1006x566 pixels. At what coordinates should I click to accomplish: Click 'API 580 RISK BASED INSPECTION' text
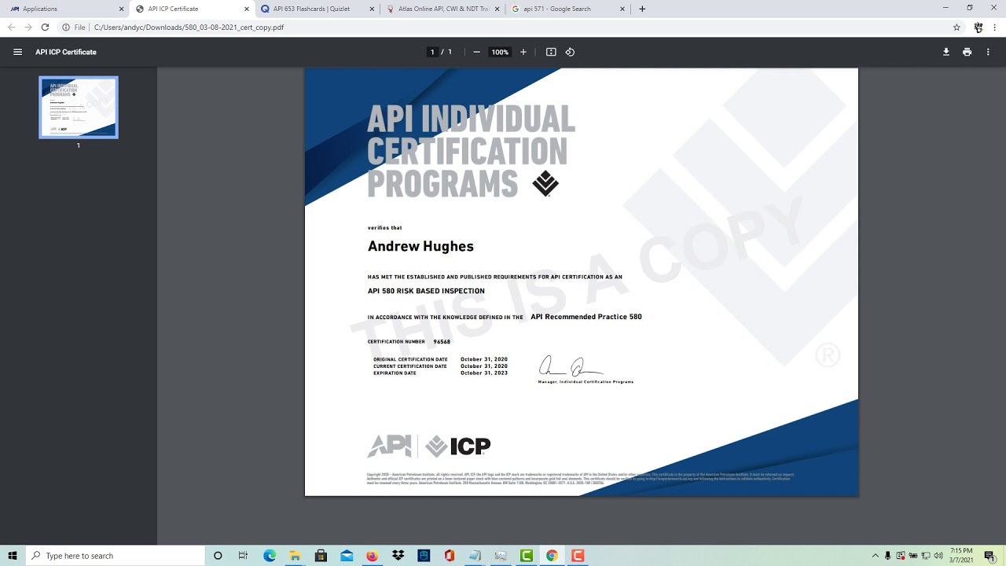(426, 291)
